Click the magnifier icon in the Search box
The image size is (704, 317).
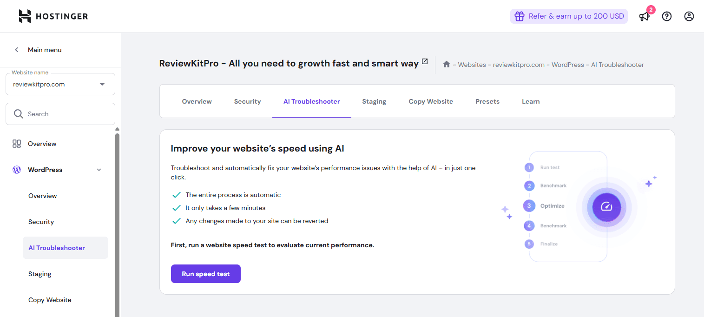[x=19, y=114]
